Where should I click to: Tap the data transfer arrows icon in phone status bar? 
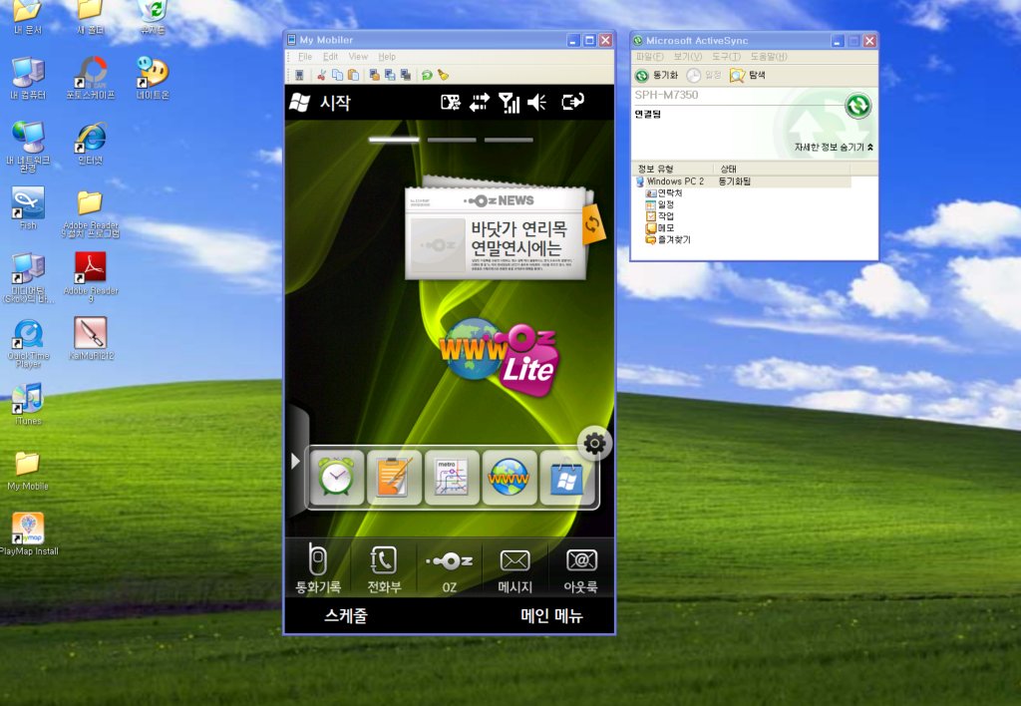(x=480, y=103)
